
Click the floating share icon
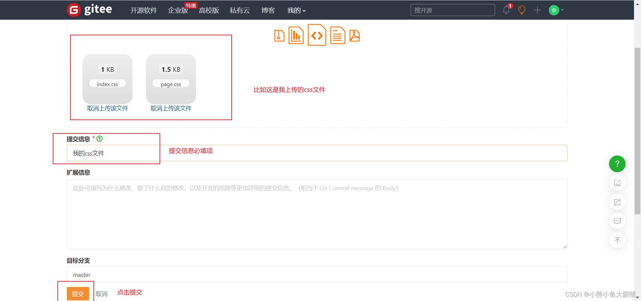click(x=617, y=202)
